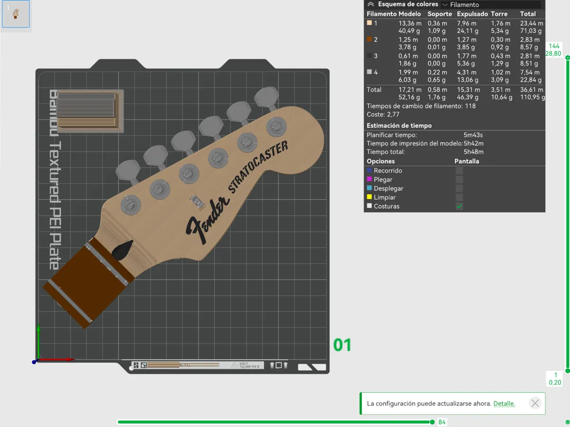Viewport: 570px width, 427px height.
Task: Click model print time value 5h42m
Action: coord(474,143)
